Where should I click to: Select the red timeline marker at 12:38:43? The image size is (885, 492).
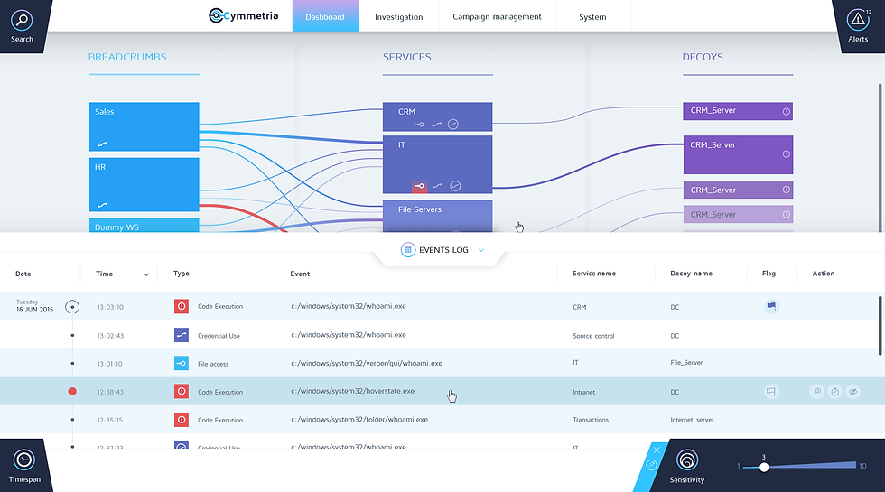pos(72,391)
